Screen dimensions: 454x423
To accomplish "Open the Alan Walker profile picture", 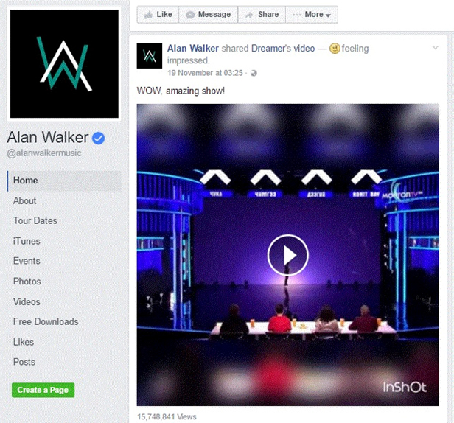I will pyautogui.click(x=64, y=63).
